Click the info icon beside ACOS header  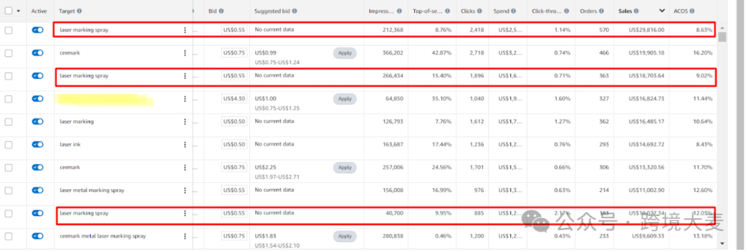(692, 10)
